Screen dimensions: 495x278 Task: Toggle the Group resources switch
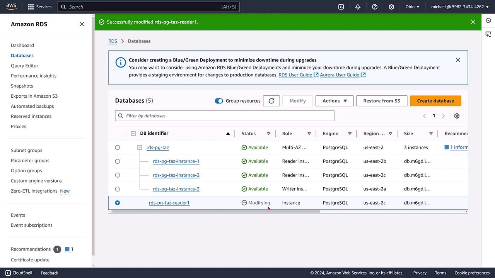pos(219,101)
